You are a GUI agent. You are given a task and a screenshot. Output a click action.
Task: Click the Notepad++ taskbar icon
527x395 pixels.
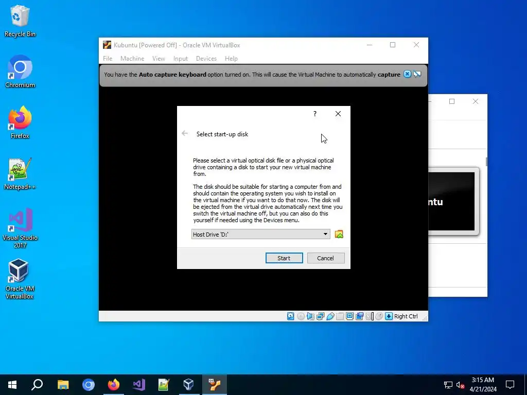pos(164,385)
